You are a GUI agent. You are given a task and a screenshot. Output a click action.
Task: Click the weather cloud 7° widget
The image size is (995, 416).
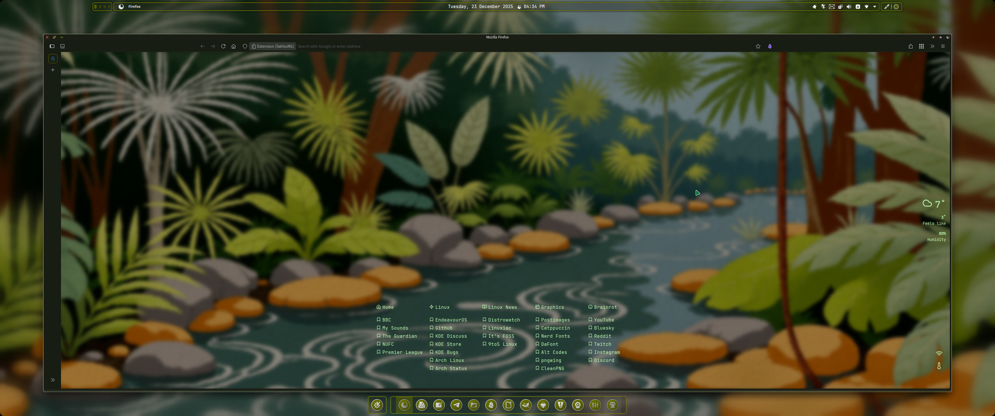pos(934,204)
